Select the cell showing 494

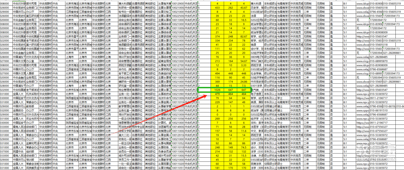pos(217,73)
